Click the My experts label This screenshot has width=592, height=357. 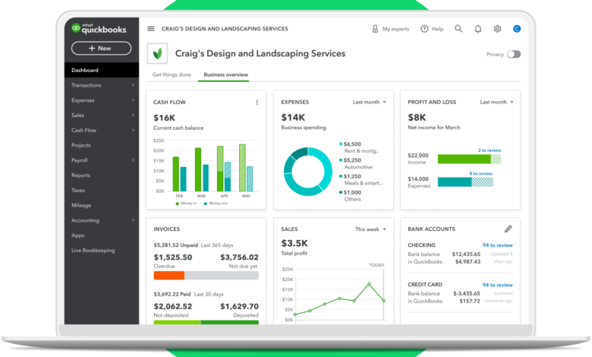coord(395,29)
